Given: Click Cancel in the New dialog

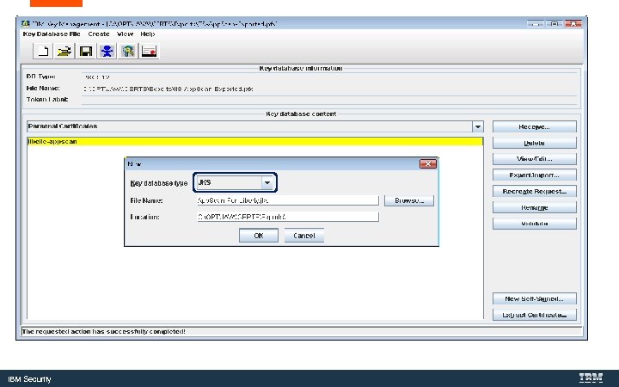Looking at the screenshot, I should tap(304, 236).
